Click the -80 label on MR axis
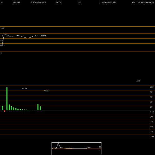The width and height of the screenshot is (155, 155). pos(151,132)
